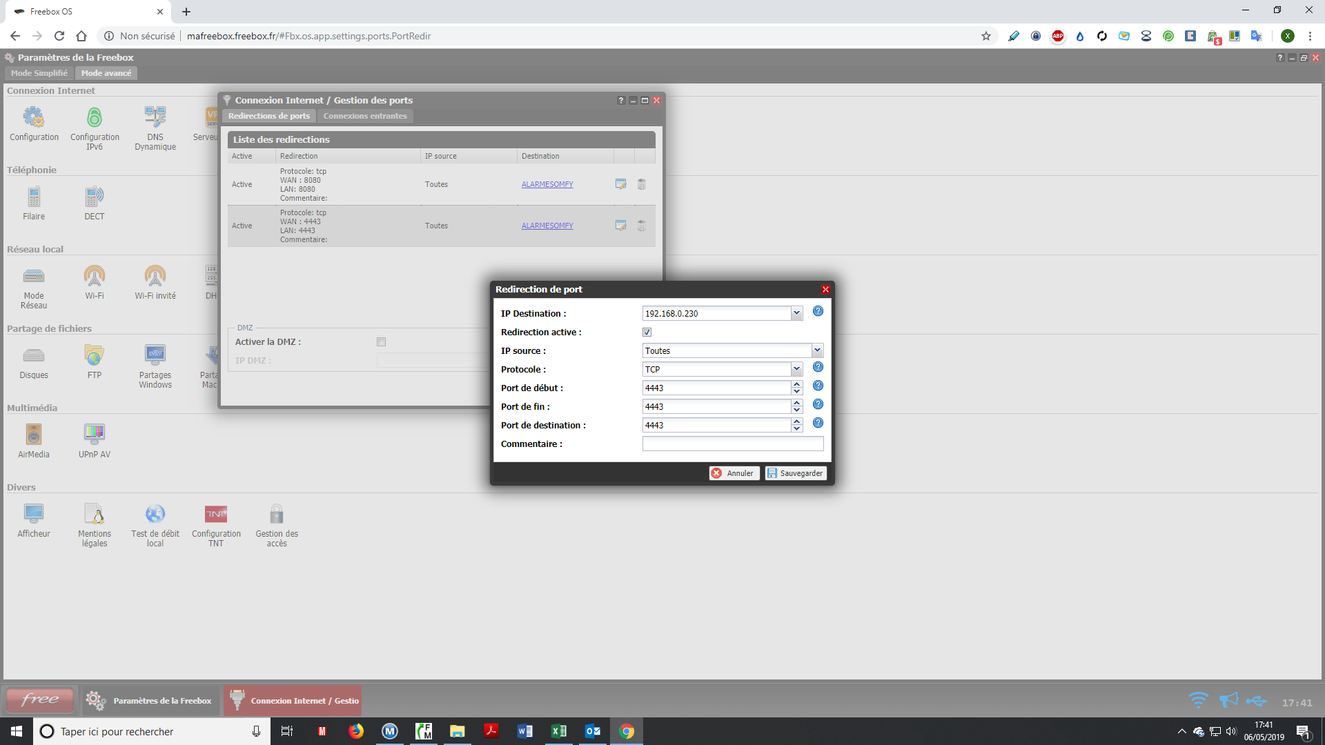1325x745 pixels.
Task: Delete the WAN 8080 redirection row
Action: pyautogui.click(x=642, y=184)
